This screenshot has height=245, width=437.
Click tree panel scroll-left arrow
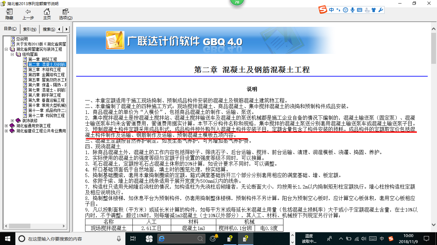coord(5,226)
